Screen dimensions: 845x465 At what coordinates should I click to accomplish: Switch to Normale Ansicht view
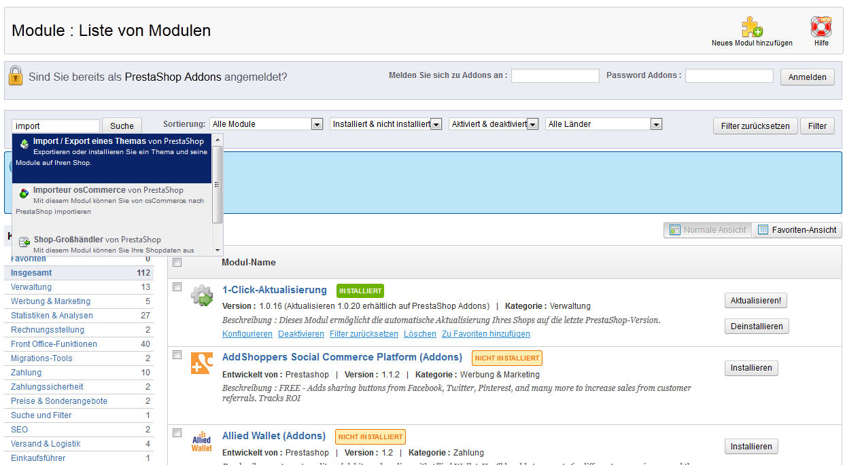click(708, 230)
